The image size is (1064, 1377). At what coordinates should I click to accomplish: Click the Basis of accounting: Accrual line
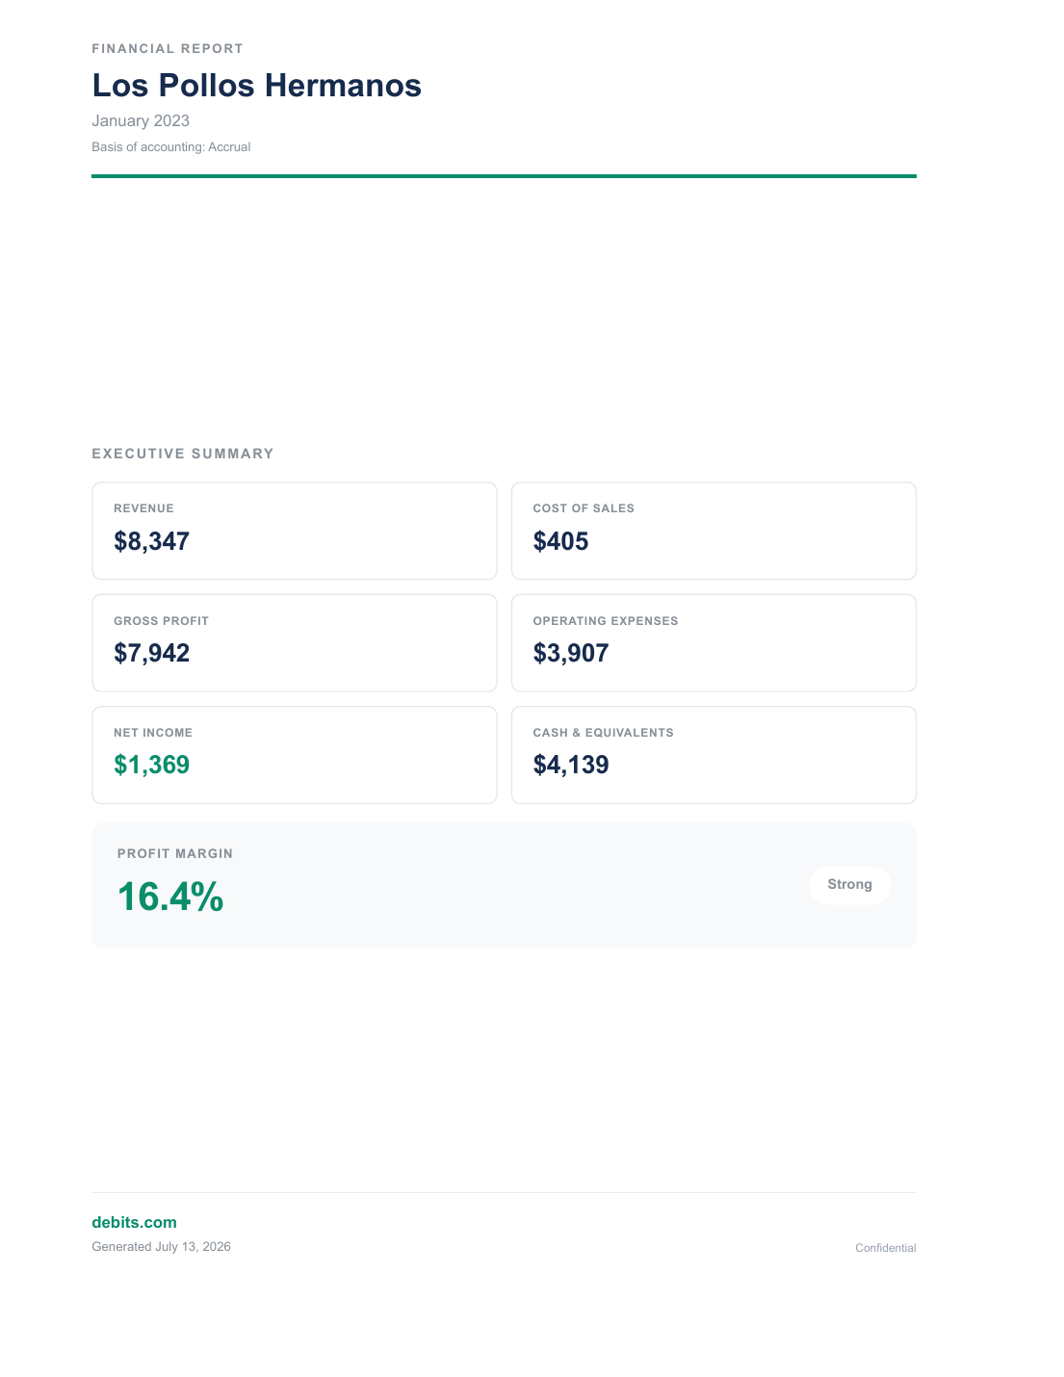171,147
